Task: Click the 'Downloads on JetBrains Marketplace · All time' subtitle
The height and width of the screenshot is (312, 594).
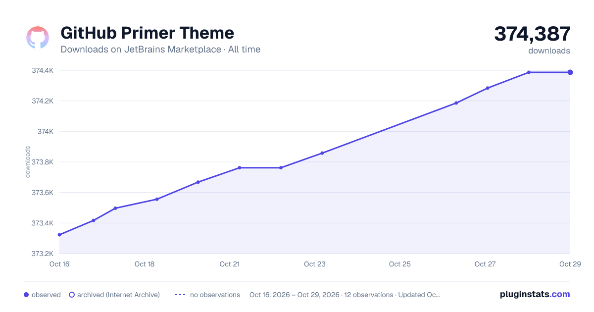Action: coord(160,50)
